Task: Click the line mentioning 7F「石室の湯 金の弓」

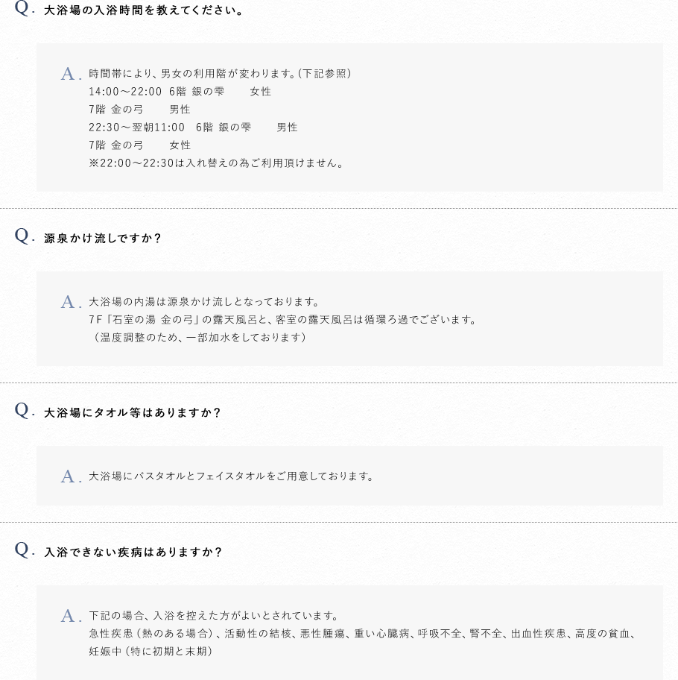Action: (282, 320)
